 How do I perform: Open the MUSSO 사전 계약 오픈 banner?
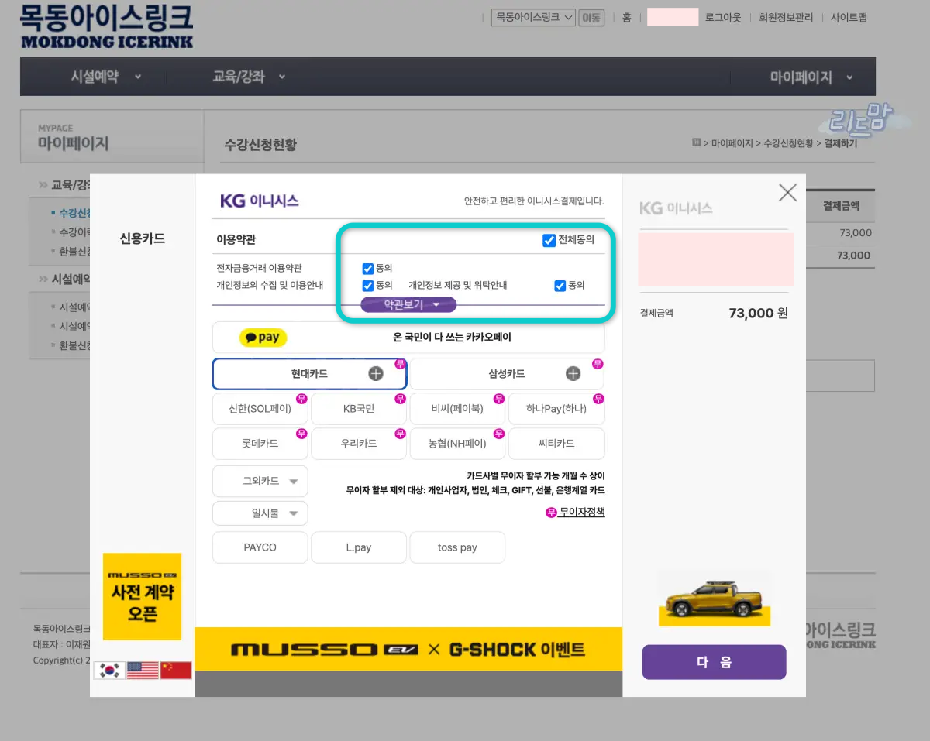point(142,596)
